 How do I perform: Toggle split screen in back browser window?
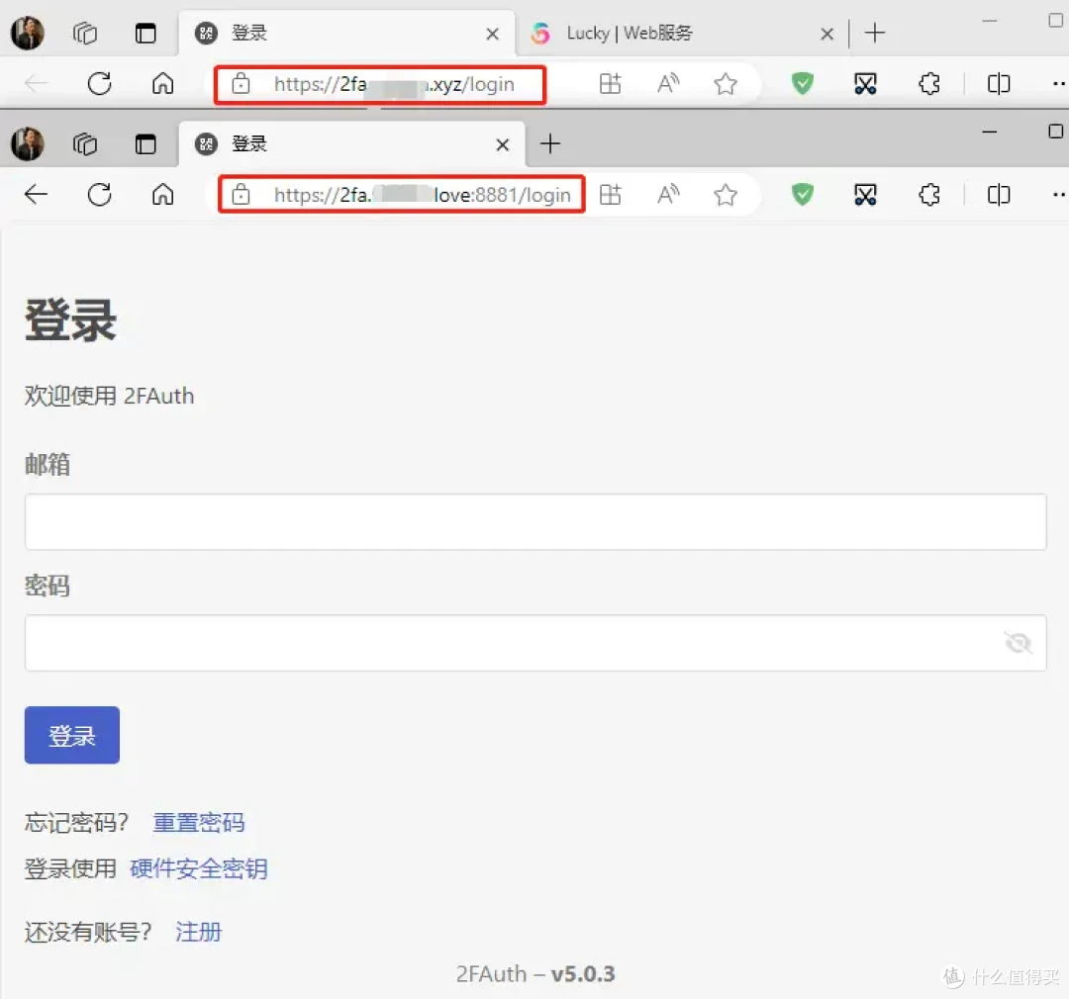coord(999,84)
